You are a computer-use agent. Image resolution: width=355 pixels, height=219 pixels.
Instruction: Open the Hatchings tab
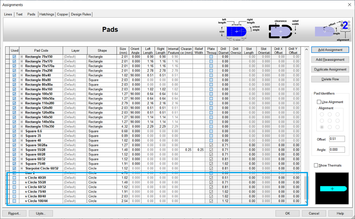pyautogui.click(x=47, y=14)
